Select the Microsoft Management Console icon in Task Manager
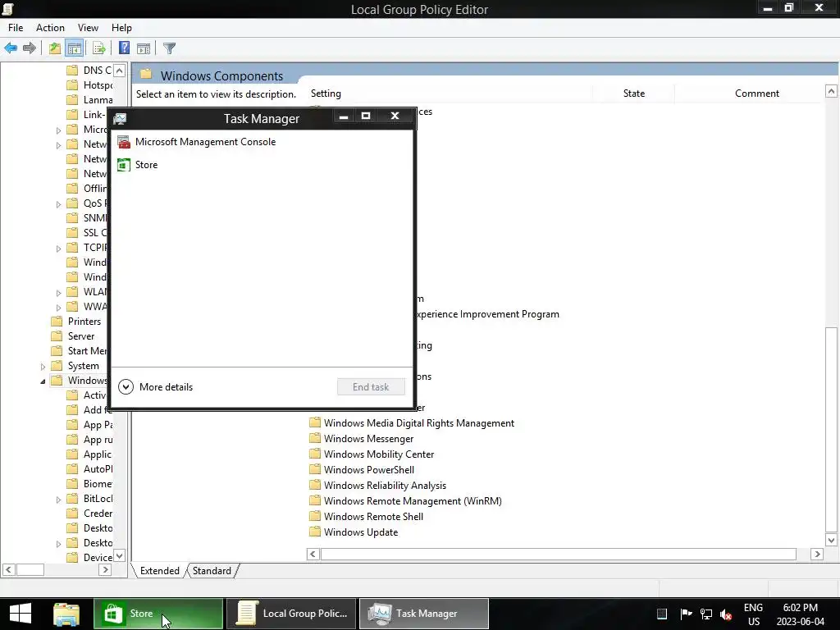 coord(124,142)
